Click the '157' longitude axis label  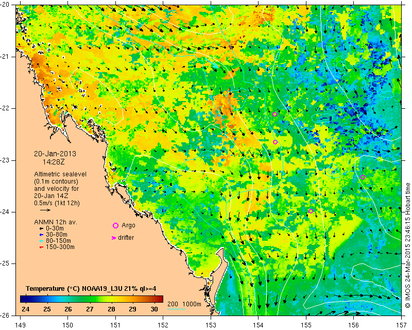coord(402,325)
